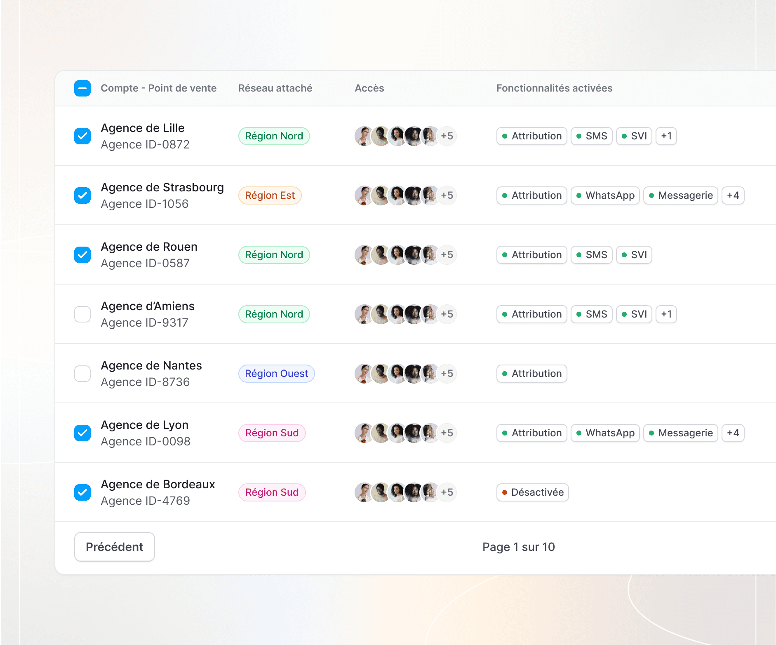Click the Région Nord badge for Lille

(274, 136)
